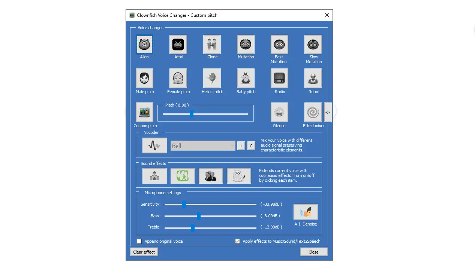Toggle the chorus people sound effect
The height and width of the screenshot is (276, 475).
tap(211, 176)
